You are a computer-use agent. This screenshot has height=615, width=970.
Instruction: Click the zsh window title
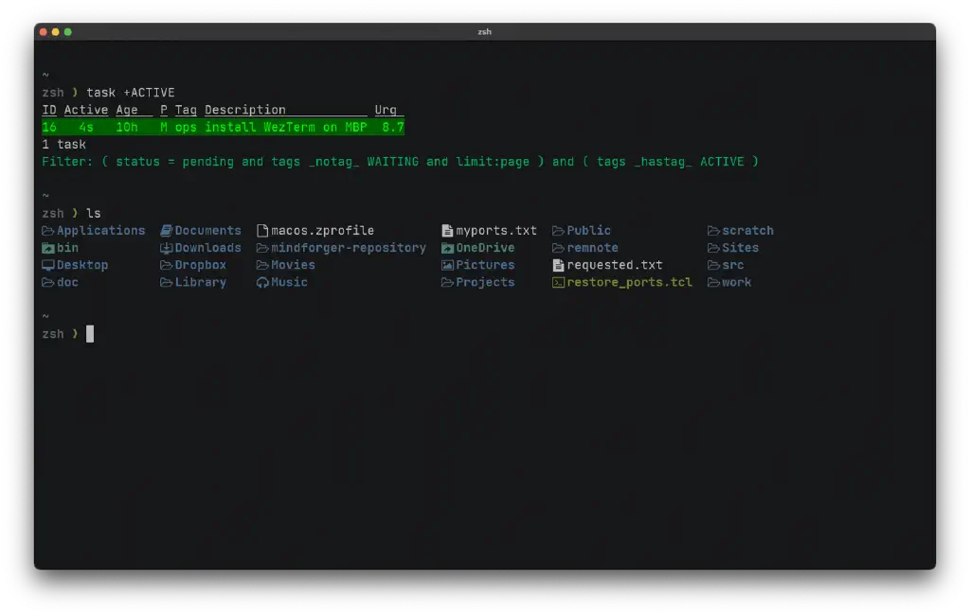484,31
